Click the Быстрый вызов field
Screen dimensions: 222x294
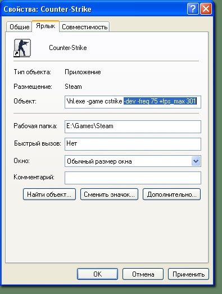133,144
